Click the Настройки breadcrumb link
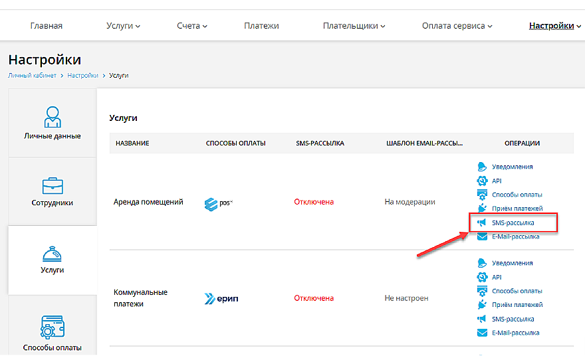Screen dimensions: 585x364 coord(82,76)
